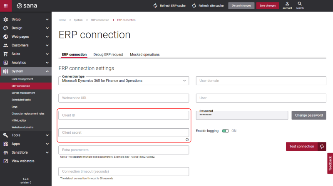This screenshot has width=333, height=186.
Task: Click the Refresh site cache icon
Action: (194, 6)
